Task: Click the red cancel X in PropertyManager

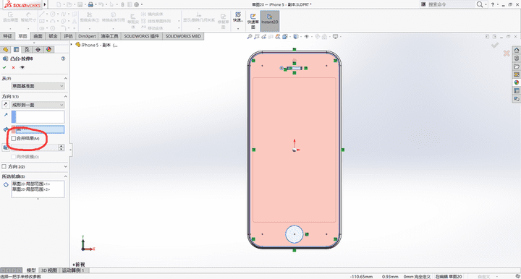Action: pyautogui.click(x=13, y=67)
